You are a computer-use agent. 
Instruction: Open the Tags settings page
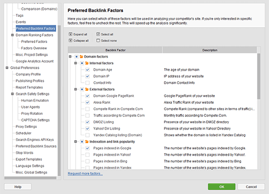point(19,15)
